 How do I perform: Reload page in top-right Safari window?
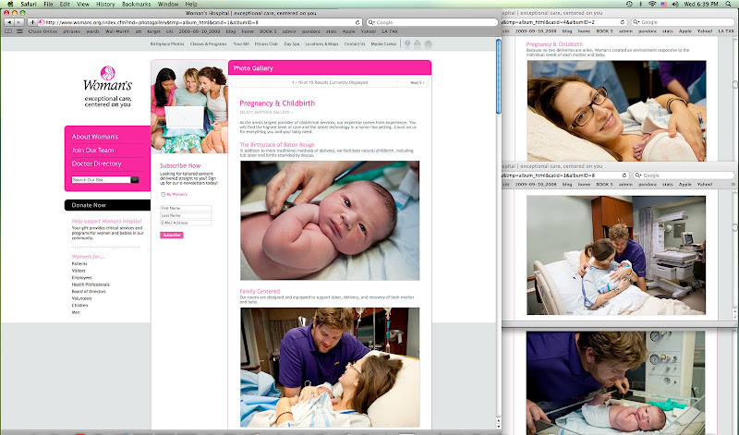623,22
